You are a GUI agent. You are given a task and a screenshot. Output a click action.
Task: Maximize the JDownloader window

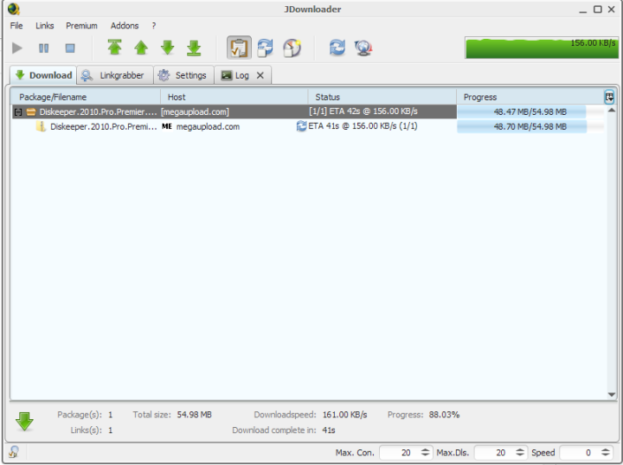pyautogui.click(x=598, y=10)
